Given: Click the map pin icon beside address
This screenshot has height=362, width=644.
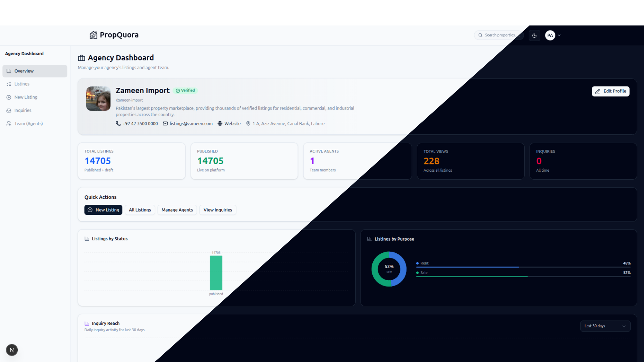Looking at the screenshot, I should (x=248, y=123).
